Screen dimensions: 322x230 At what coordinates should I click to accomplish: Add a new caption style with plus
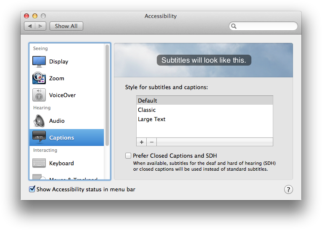[x=142, y=142]
